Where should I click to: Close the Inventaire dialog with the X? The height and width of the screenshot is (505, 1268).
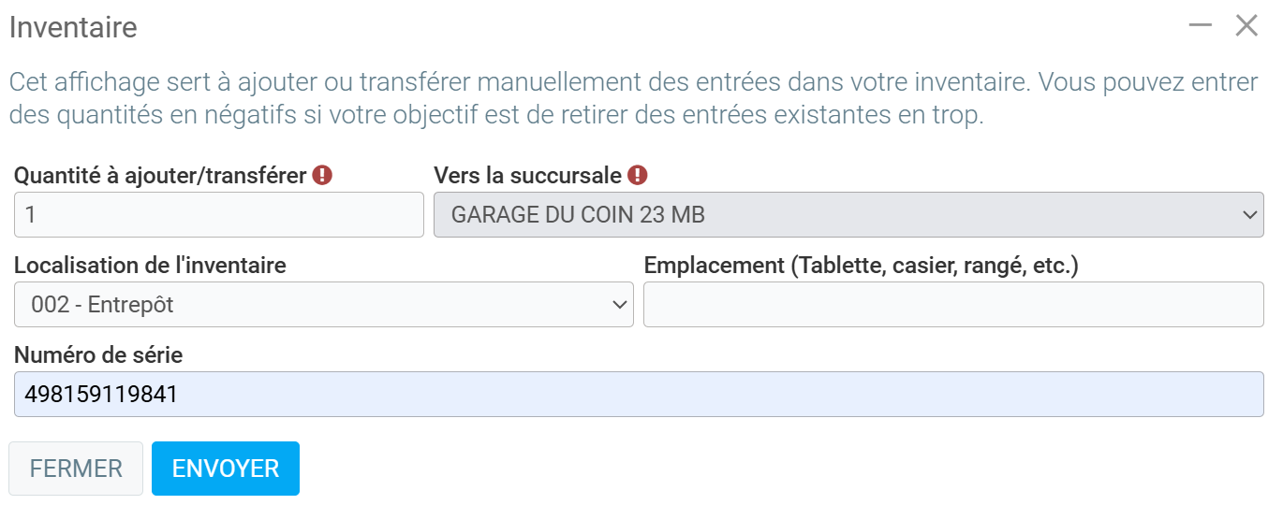pyautogui.click(x=1246, y=25)
